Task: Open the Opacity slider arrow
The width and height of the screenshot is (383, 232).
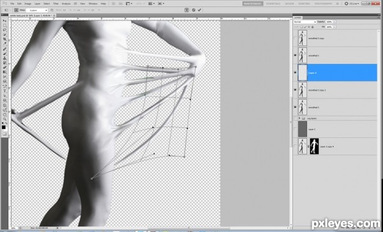Action: [334, 22]
